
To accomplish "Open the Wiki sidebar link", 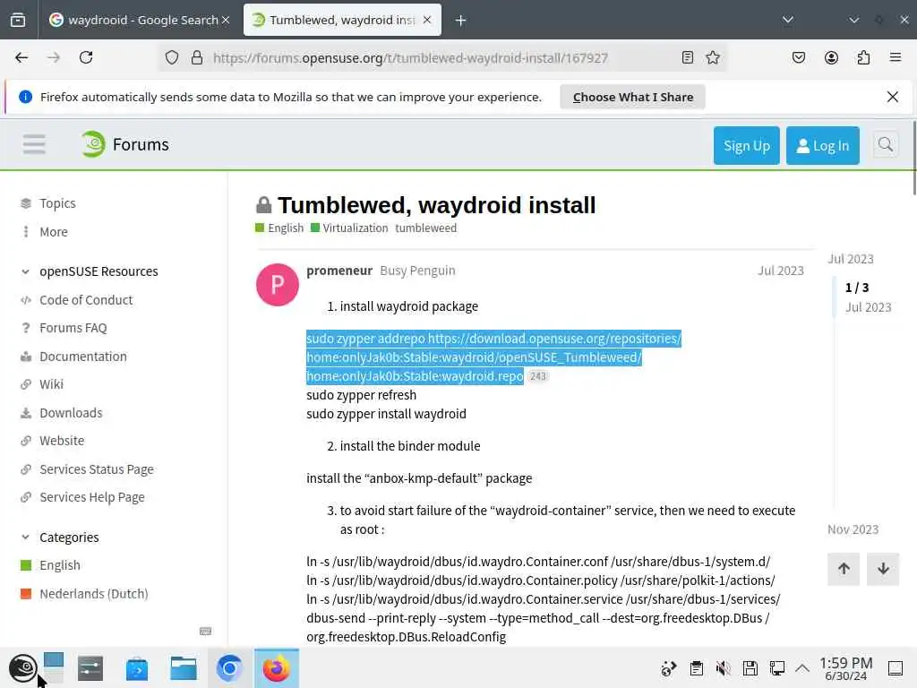I will pyautogui.click(x=51, y=384).
